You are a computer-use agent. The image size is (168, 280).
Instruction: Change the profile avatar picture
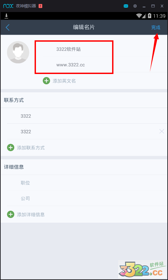point(18,52)
